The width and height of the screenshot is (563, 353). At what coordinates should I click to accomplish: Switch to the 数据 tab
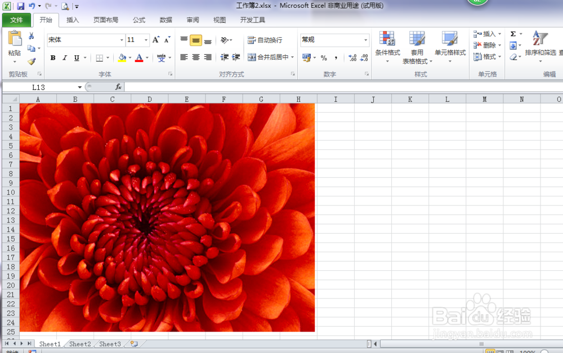click(166, 20)
